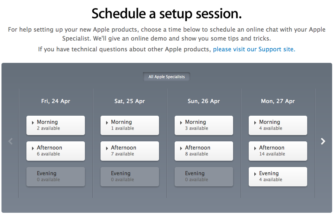Select the disabled Friday Evening slot
Viewport: 334px width, 215px height.
click(55, 176)
